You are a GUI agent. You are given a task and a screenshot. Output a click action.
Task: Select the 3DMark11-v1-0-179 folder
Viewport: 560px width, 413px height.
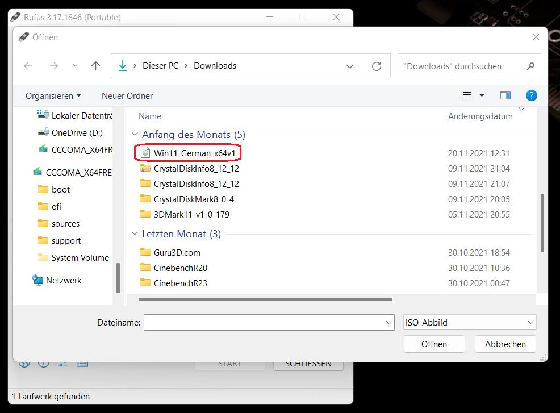(x=185, y=214)
